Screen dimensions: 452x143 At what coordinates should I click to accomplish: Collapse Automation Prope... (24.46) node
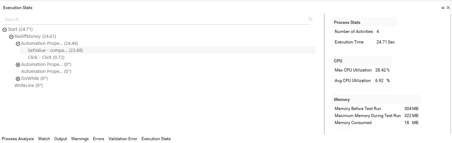click(18, 43)
